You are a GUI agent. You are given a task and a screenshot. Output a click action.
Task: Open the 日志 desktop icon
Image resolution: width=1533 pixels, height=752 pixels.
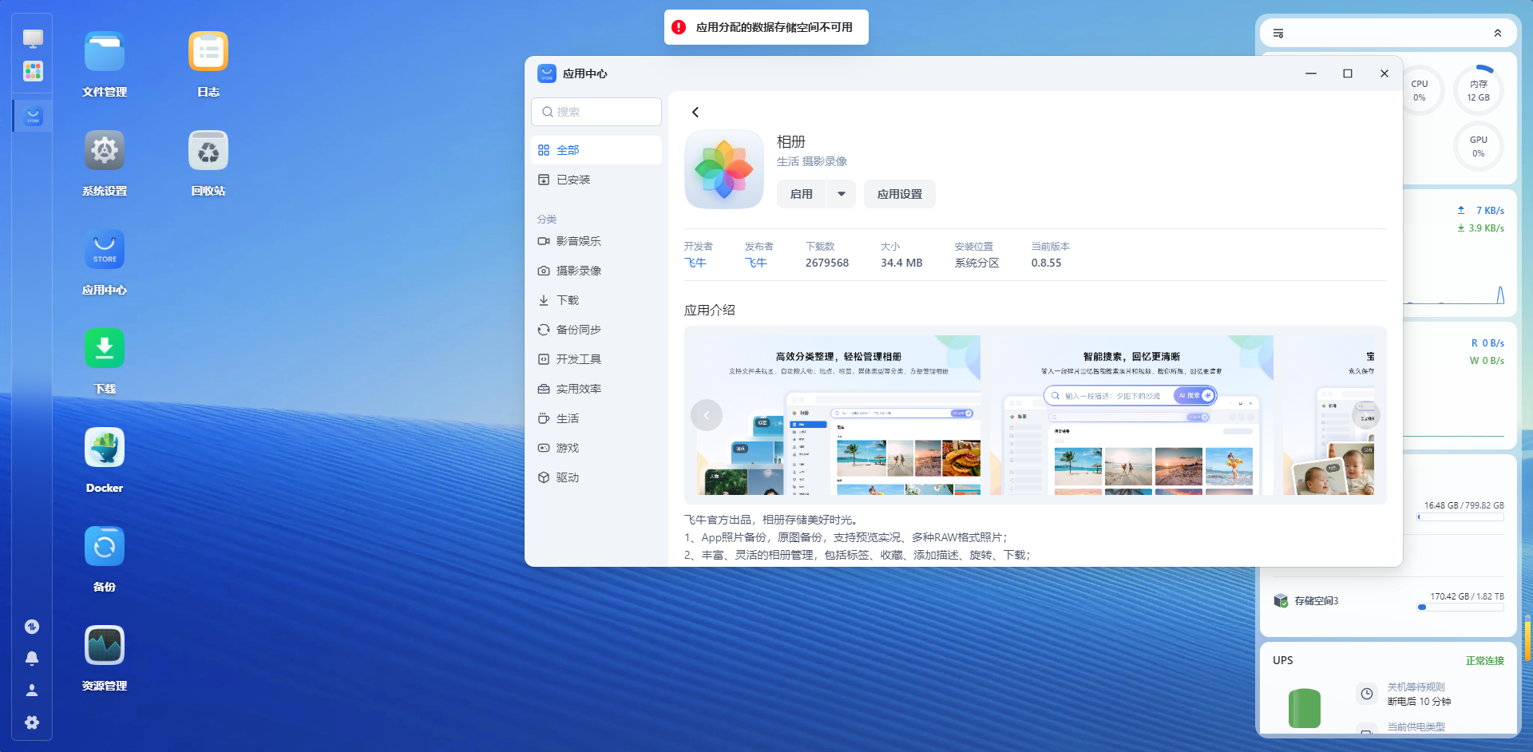point(208,51)
